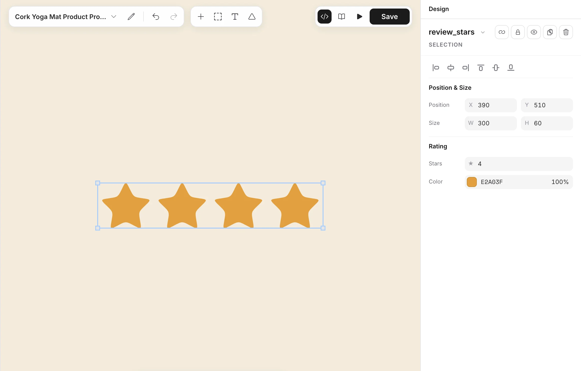This screenshot has height=371, width=581.
Task: Click the 100% opacity value
Action: (x=560, y=182)
